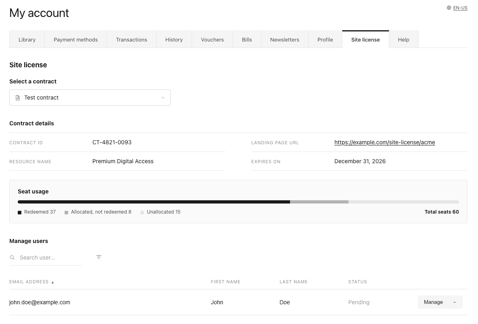Go to the Transactions tab
The width and height of the screenshot is (478, 324).
132,39
